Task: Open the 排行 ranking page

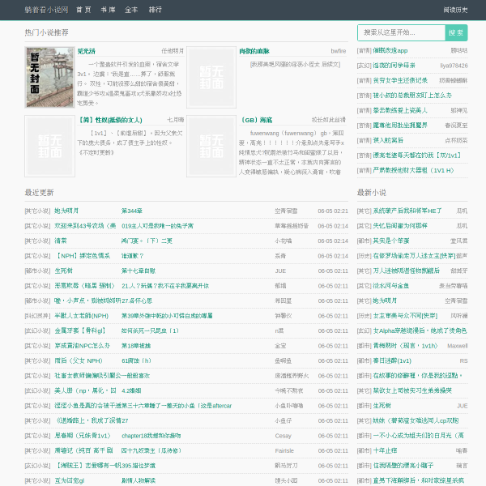Action: [x=156, y=10]
